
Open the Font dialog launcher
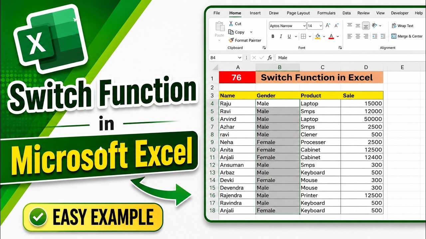pos(340,48)
